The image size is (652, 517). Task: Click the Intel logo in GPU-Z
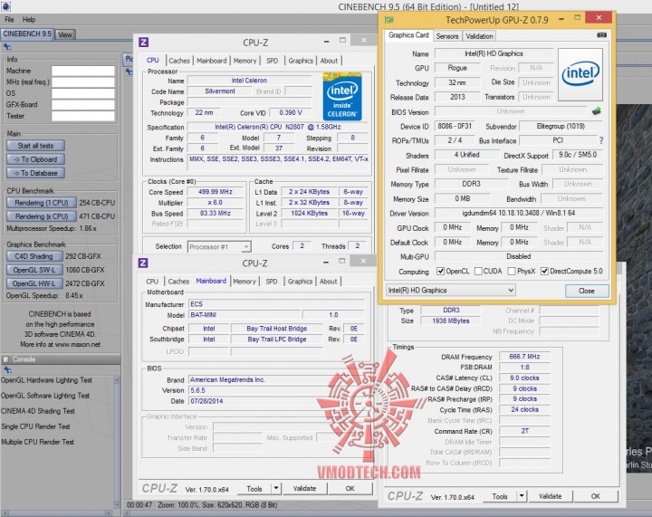(x=580, y=74)
